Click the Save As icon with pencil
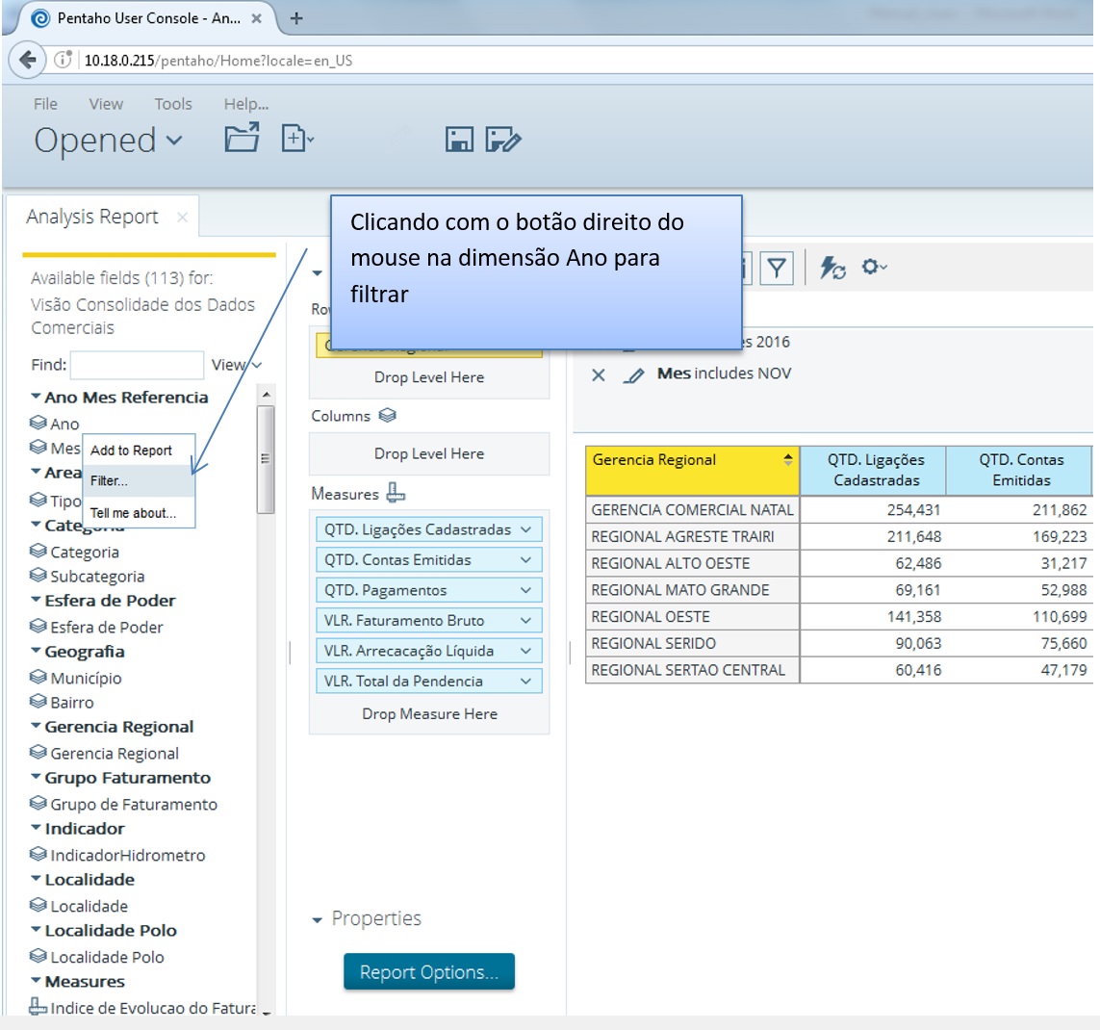Image resolution: width=1100 pixels, height=1030 pixels. coord(502,139)
